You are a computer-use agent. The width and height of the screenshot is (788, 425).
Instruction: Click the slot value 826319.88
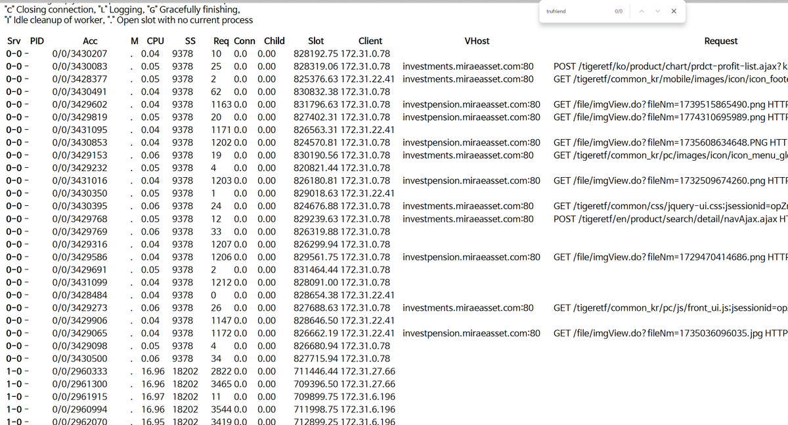point(315,232)
